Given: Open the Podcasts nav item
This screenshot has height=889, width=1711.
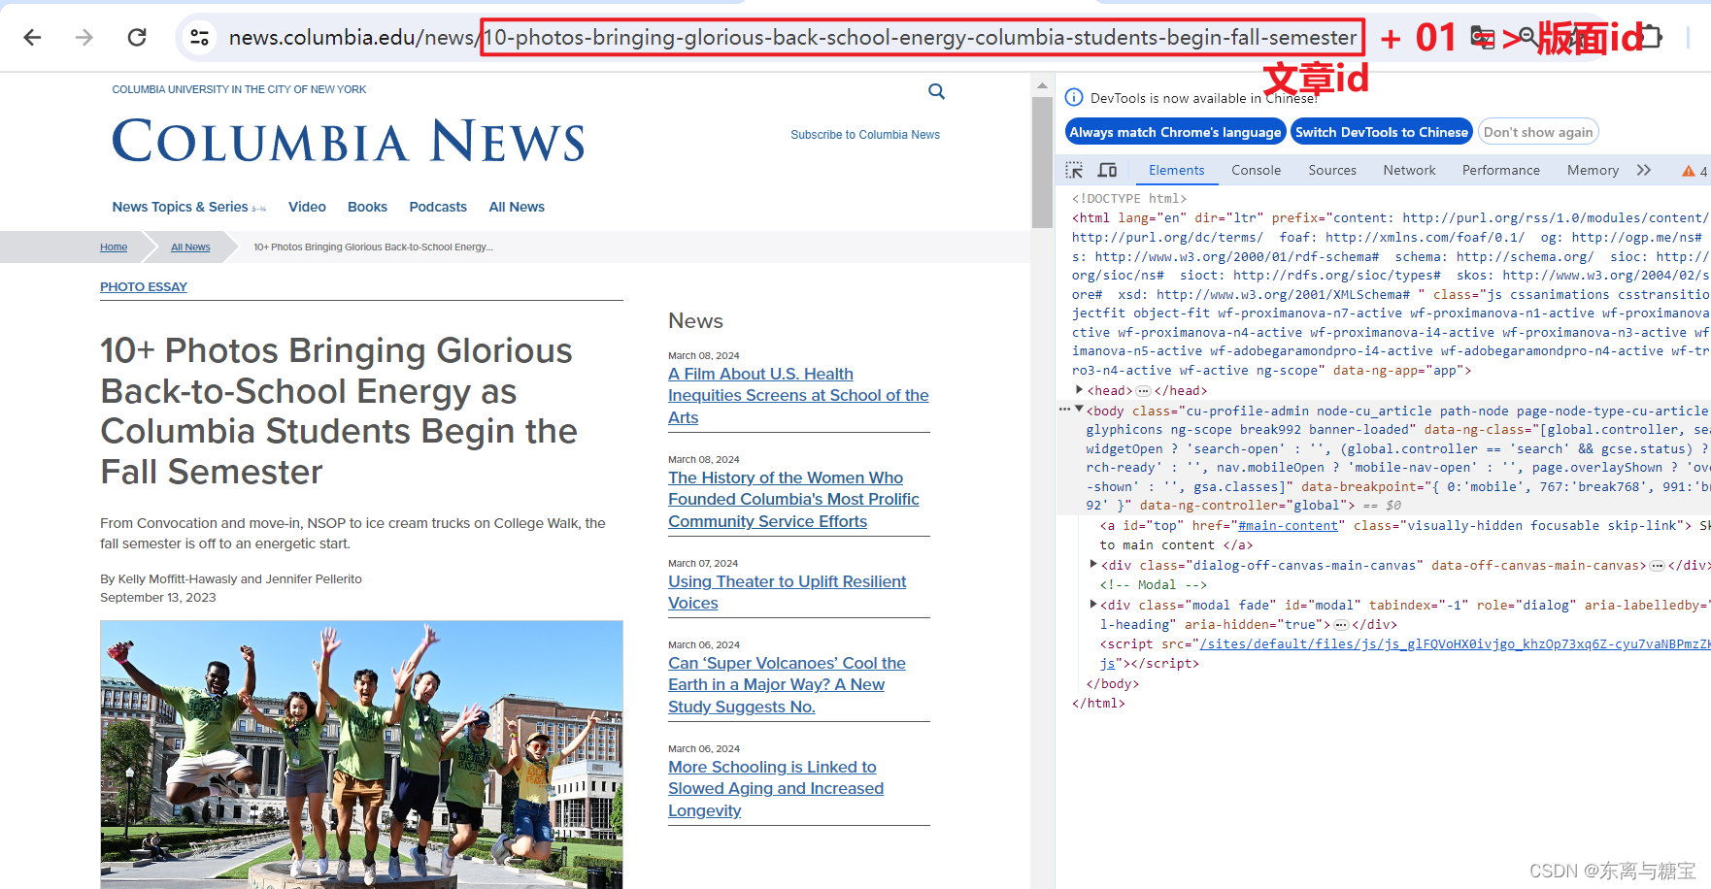Looking at the screenshot, I should [438, 207].
